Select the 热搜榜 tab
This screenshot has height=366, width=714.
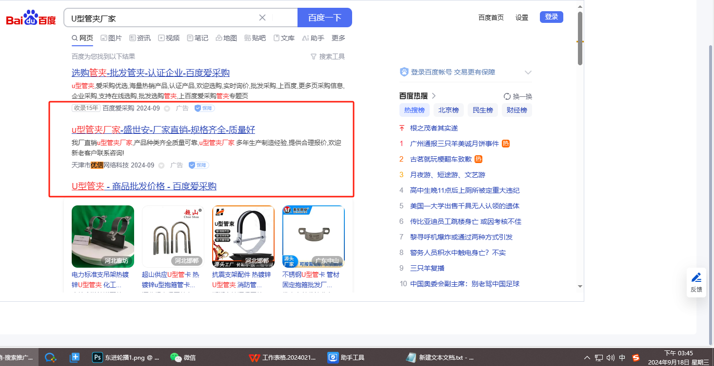coord(415,110)
